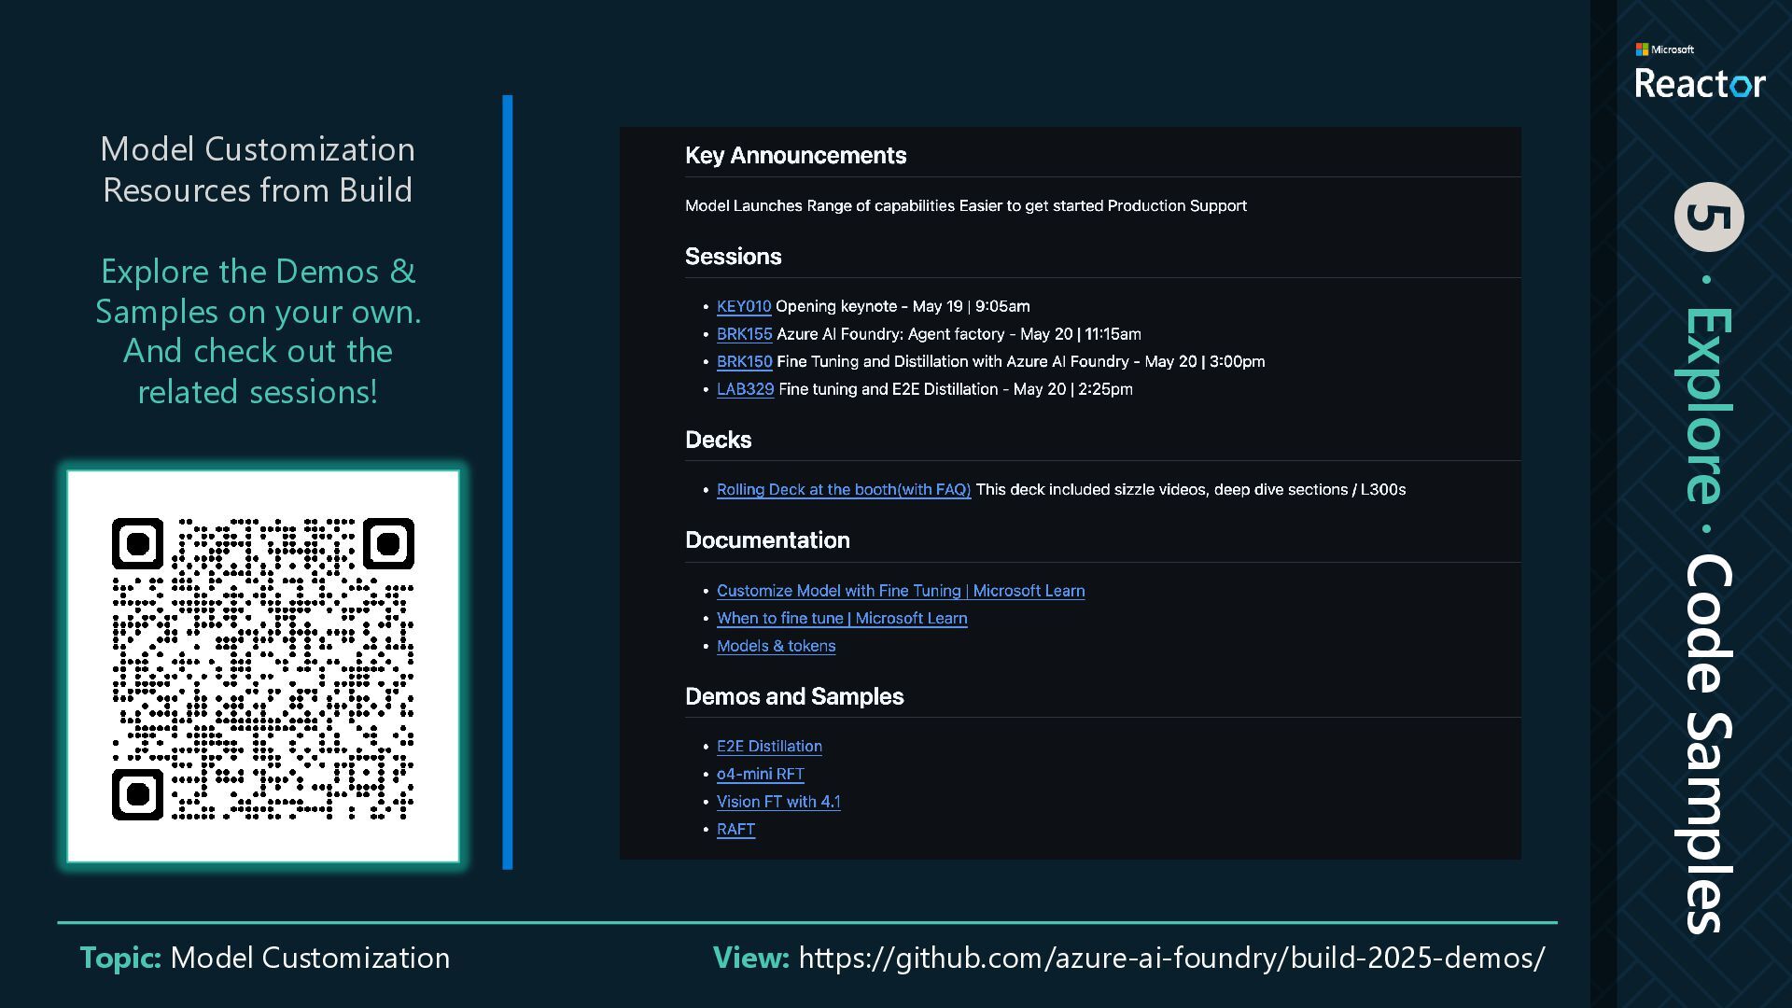Click the Sessions heading
This screenshot has height=1008, width=1792.
(x=733, y=257)
